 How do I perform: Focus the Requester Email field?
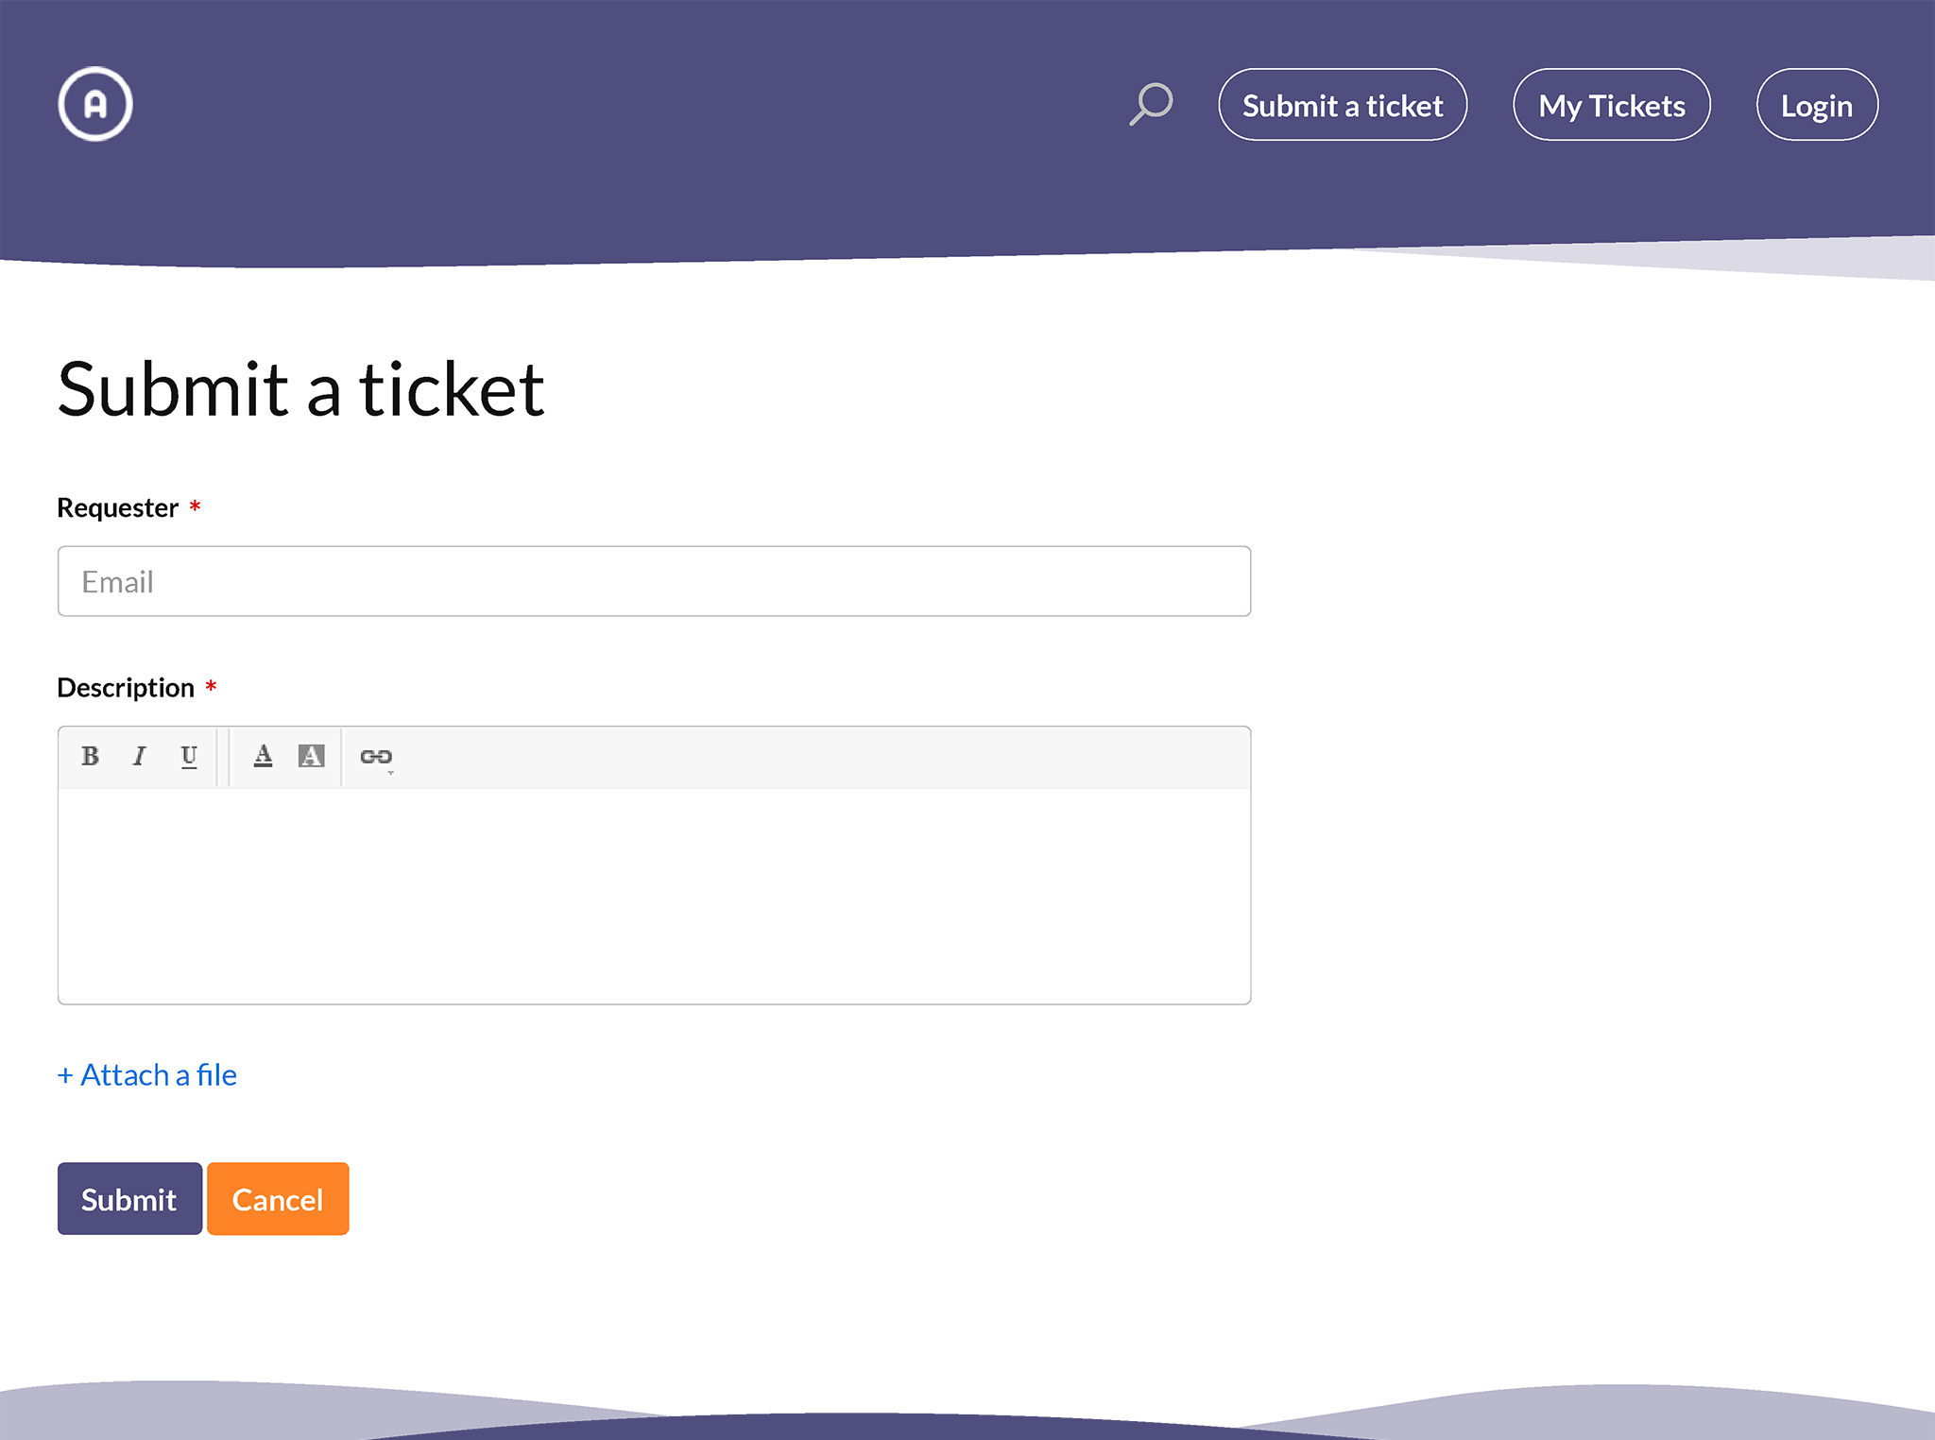click(654, 581)
